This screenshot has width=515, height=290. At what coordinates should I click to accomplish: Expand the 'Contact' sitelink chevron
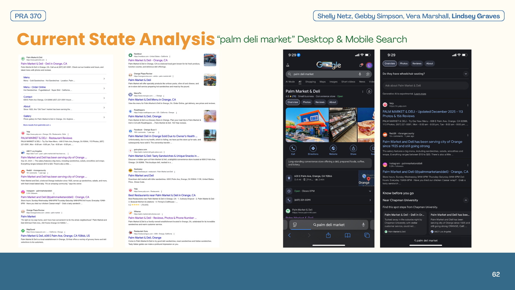[x=104, y=98]
